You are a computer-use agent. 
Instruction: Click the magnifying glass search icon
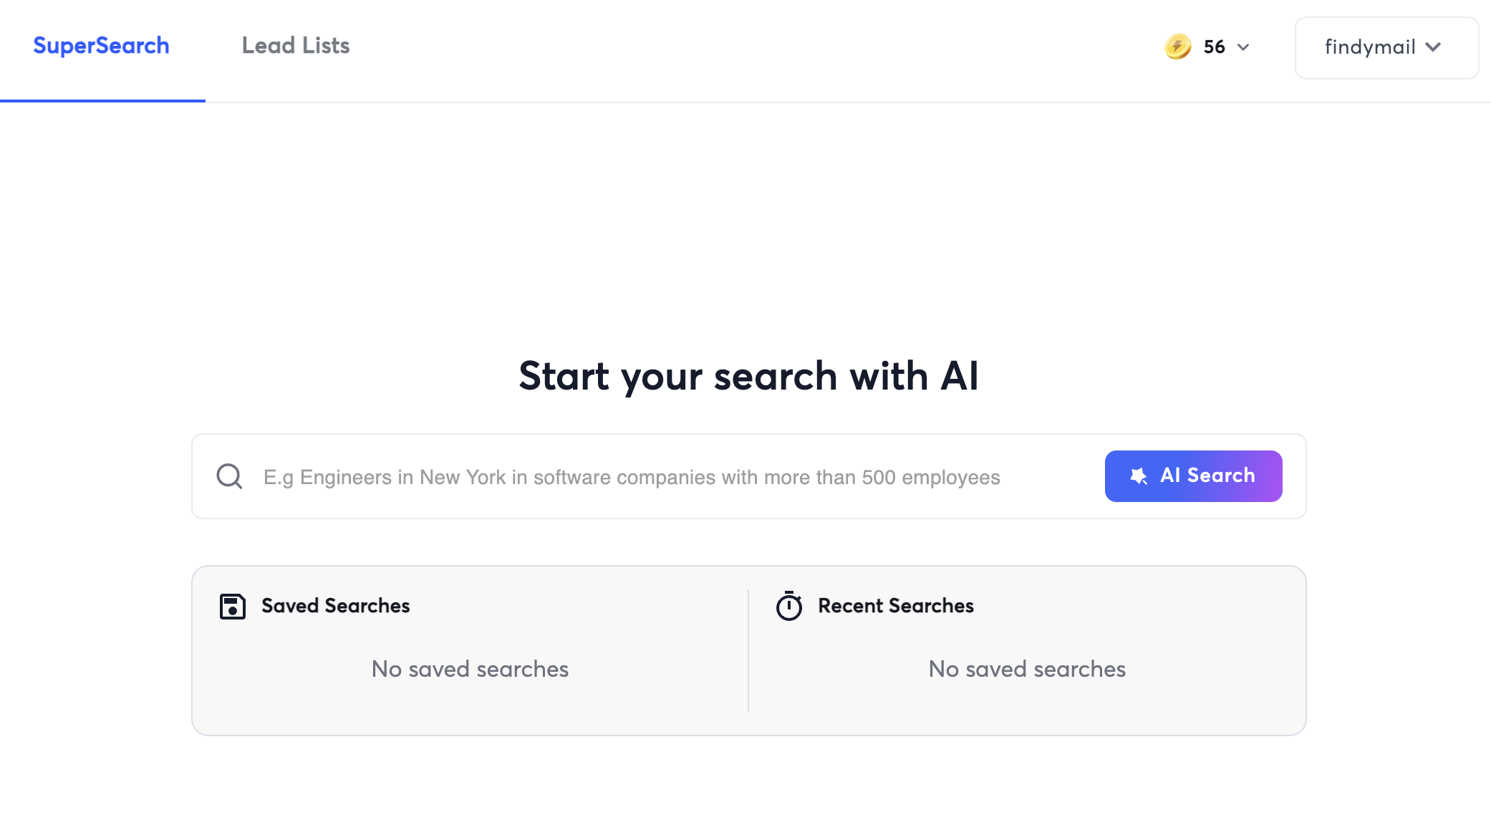[x=229, y=476]
